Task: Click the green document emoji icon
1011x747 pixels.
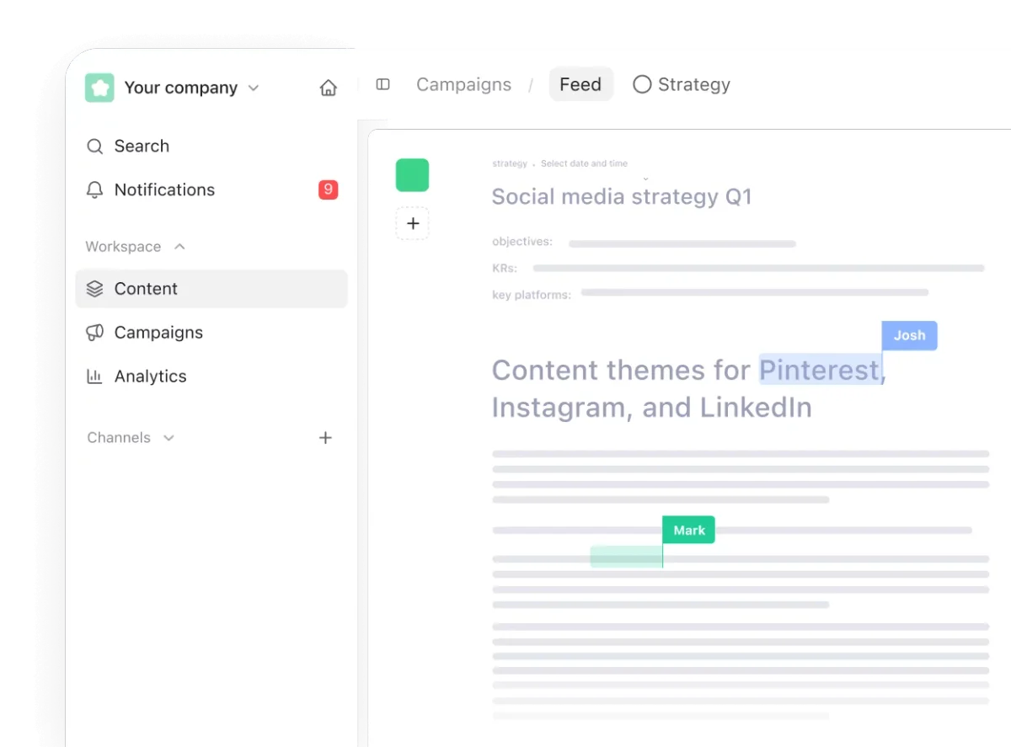Action: 412,175
